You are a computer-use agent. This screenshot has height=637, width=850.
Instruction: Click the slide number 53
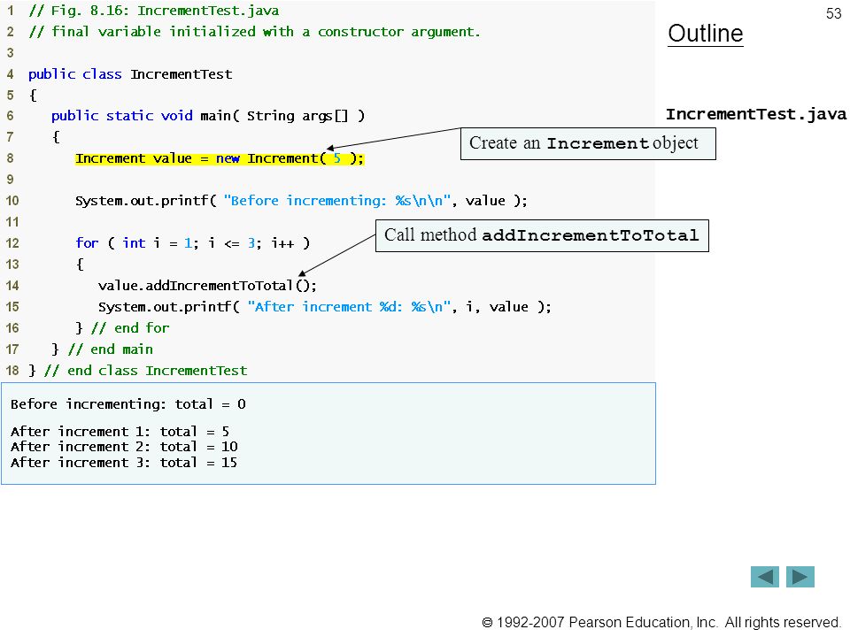[x=833, y=13]
